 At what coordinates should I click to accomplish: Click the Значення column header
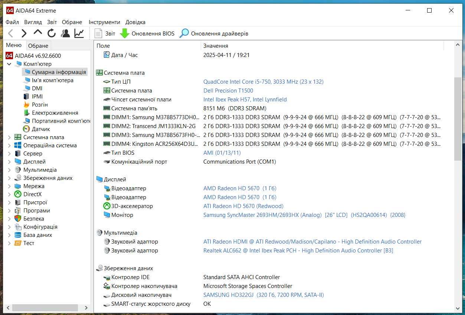[322, 46]
